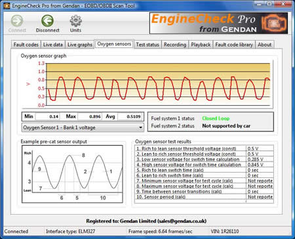Switch to the Playback tab
The width and height of the screenshot is (295, 239).
pyautogui.click(x=201, y=45)
